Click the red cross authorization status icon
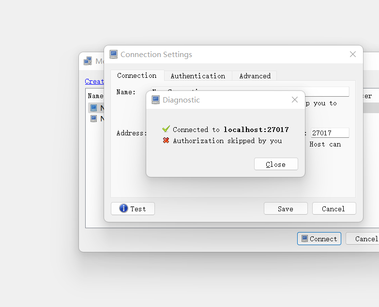This screenshot has width=379, height=307. point(166,141)
